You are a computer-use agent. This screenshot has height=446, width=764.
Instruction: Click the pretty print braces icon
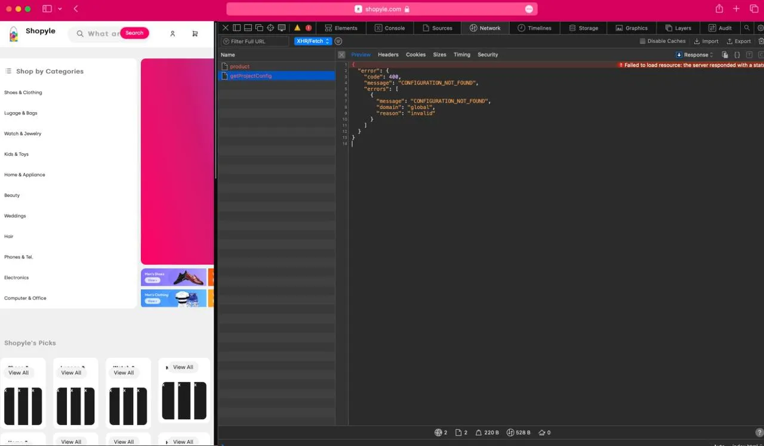click(737, 55)
